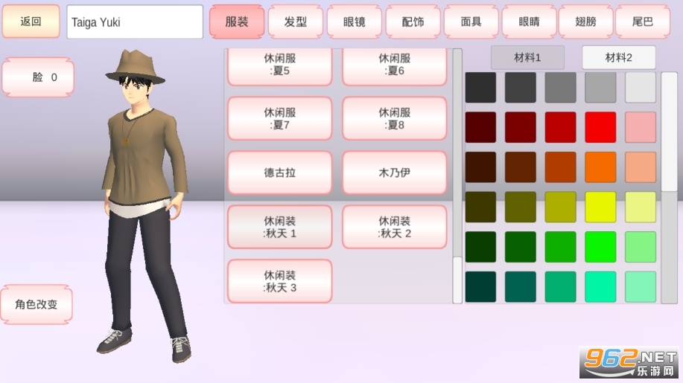Pick the bright red color swatch
The height and width of the screenshot is (383, 683).
click(600, 127)
